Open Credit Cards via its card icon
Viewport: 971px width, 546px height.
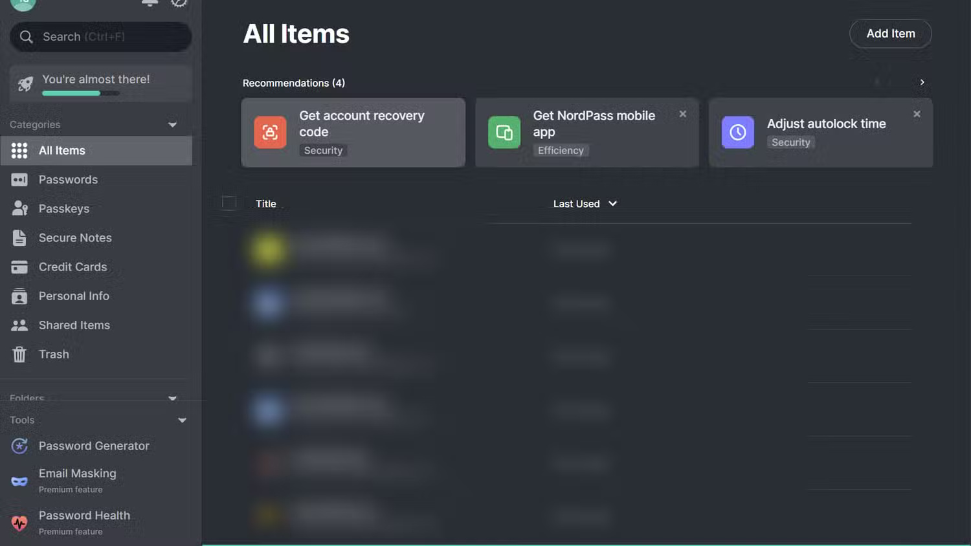pos(19,267)
